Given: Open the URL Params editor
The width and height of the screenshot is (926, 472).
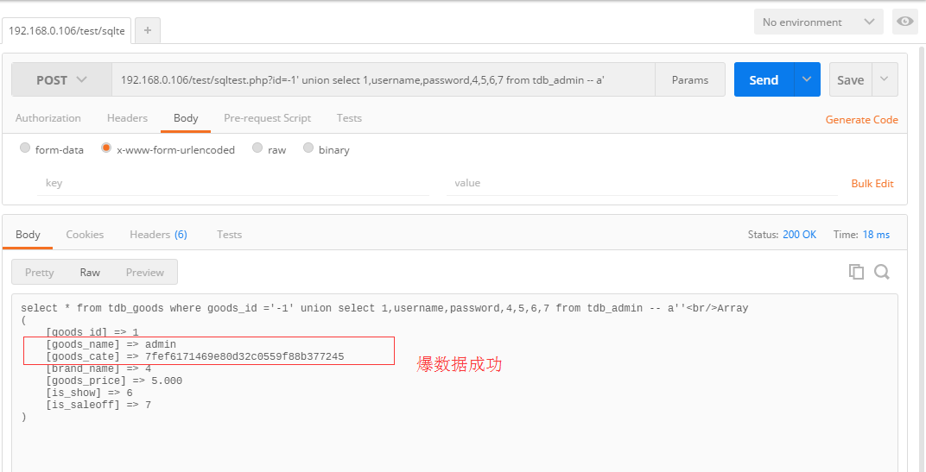Looking at the screenshot, I should pos(690,79).
